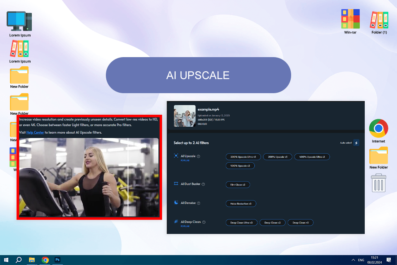The image size is (397, 265).
Task: Enable the 200% Upscale Ultra v3 filter
Action: [243, 157]
